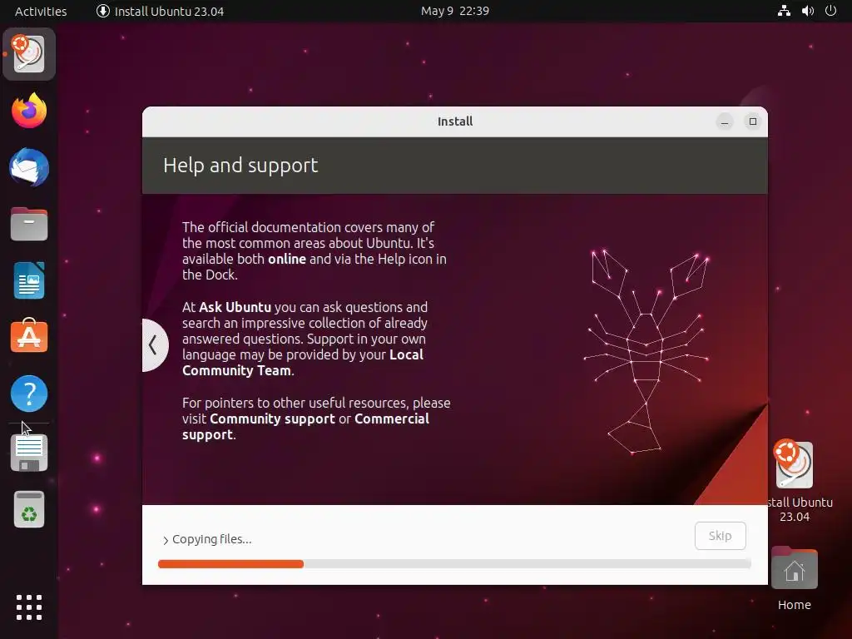Open the Local Community Team link
Screen dimensions: 852x639
[x=303, y=363]
